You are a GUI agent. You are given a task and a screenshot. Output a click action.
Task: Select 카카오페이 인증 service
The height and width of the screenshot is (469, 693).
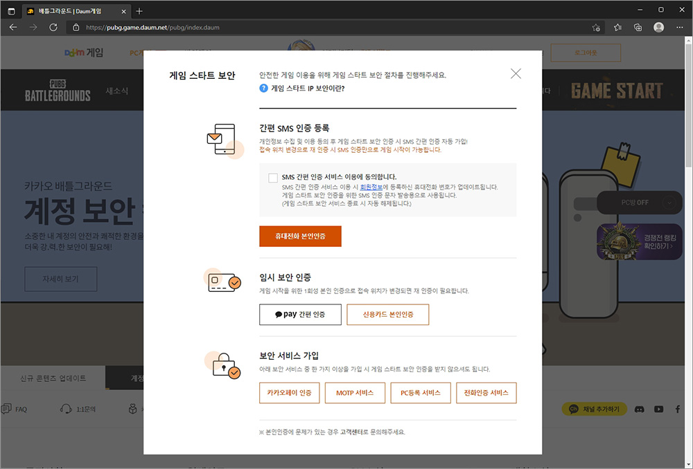coord(290,393)
